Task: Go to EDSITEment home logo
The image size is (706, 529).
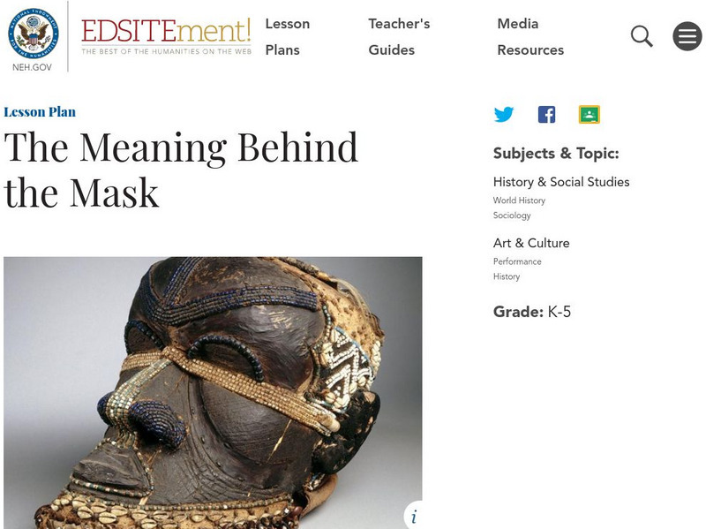Action: click(166, 36)
